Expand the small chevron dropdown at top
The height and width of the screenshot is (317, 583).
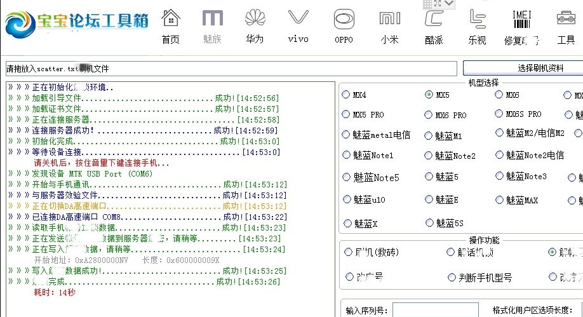coord(450,4)
